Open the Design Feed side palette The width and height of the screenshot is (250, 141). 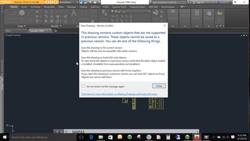coord(2,83)
